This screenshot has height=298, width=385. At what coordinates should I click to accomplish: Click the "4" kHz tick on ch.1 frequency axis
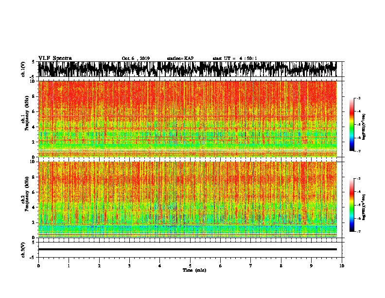tap(34, 127)
